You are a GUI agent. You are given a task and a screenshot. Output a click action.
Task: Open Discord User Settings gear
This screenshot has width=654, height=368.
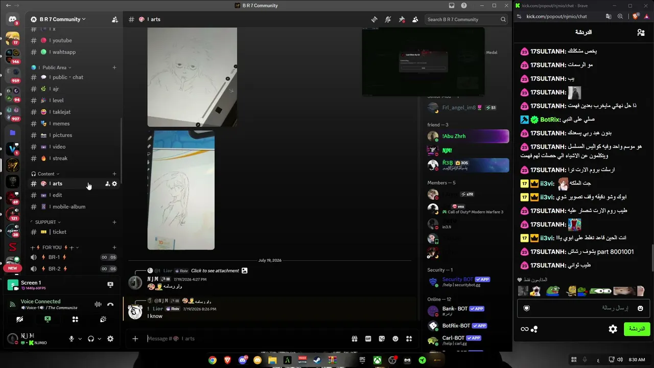[x=110, y=339]
